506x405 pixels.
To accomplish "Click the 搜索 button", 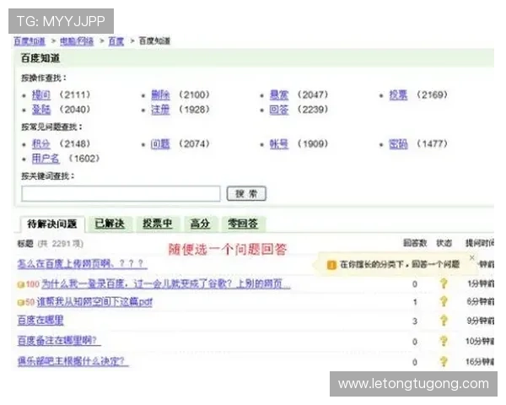I will click(x=246, y=193).
